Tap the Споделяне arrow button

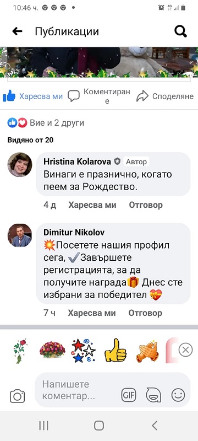pyautogui.click(x=165, y=96)
